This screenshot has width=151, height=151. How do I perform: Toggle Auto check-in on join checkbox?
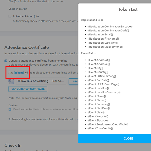[x=10, y=16]
